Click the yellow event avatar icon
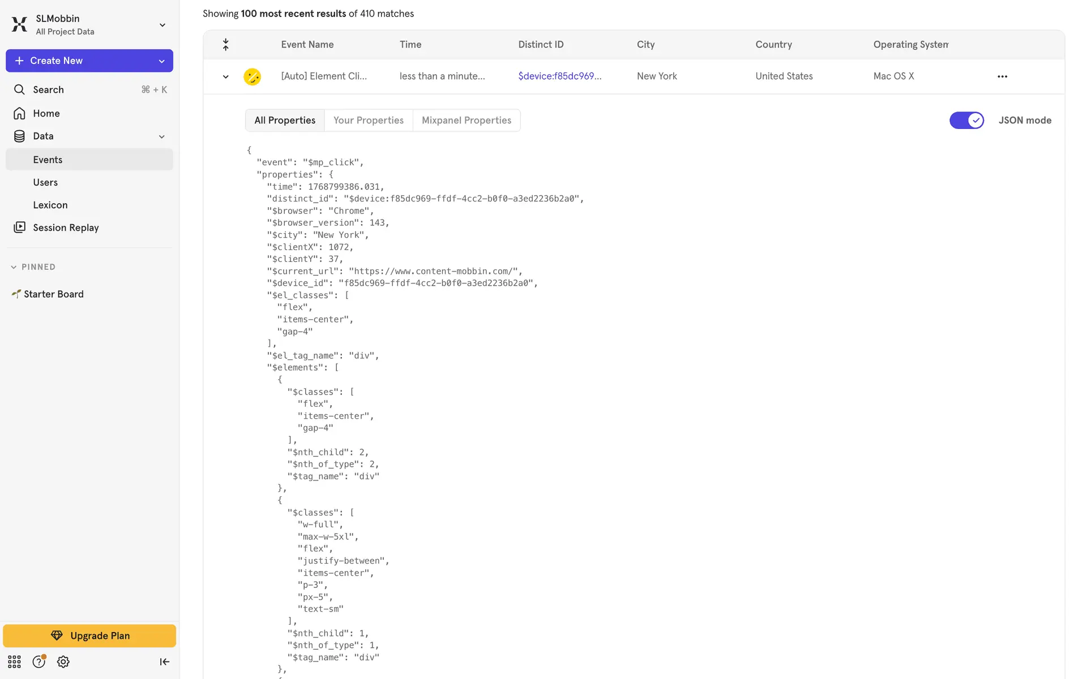Image resolution: width=1087 pixels, height=679 pixels. [x=252, y=76]
